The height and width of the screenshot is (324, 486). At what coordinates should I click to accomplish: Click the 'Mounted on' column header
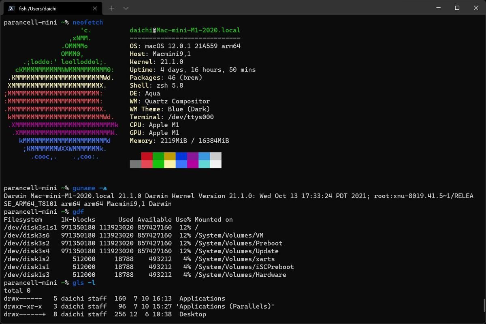click(x=214, y=219)
